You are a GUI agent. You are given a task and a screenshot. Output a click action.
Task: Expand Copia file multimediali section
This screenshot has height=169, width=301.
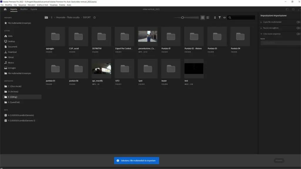[261, 22]
